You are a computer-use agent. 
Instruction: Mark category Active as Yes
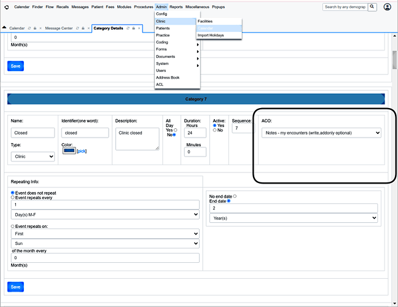[215, 126]
